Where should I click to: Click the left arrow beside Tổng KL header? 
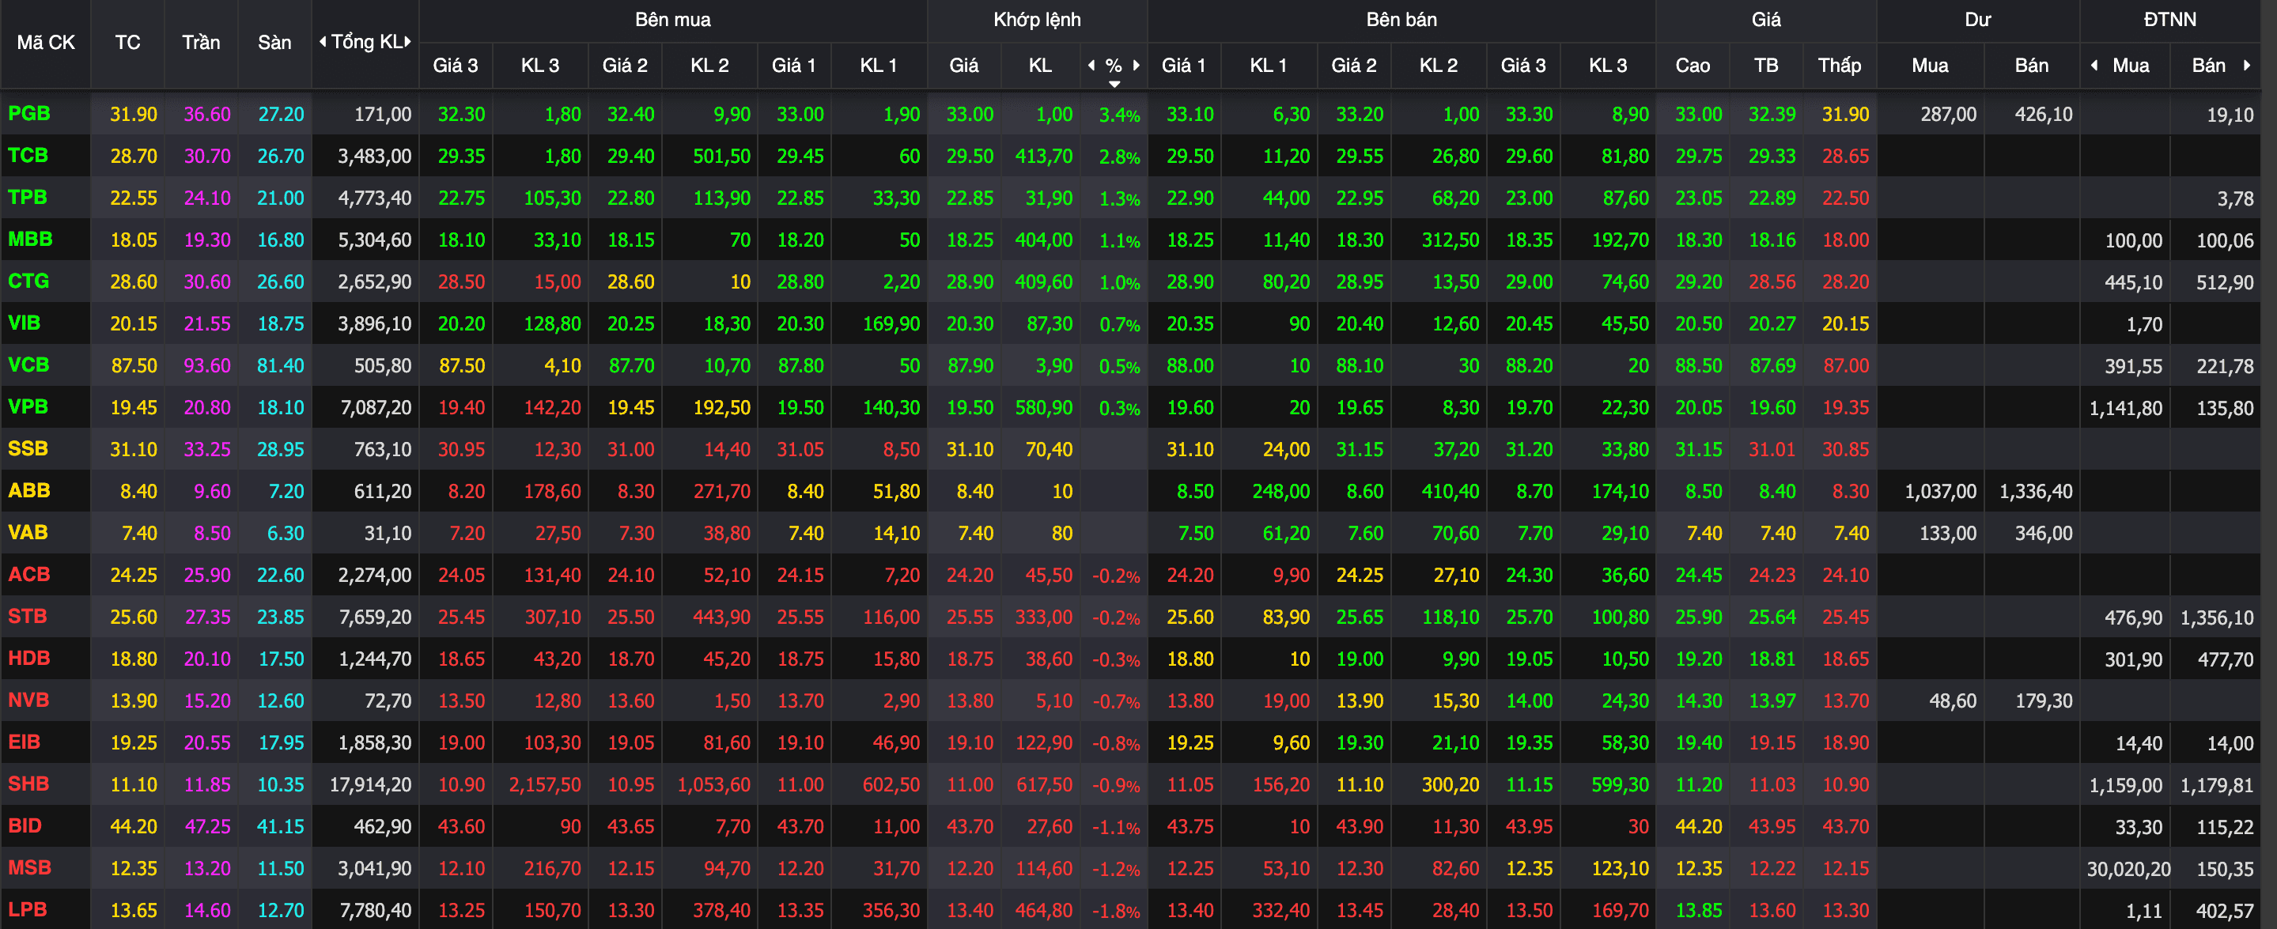(323, 42)
